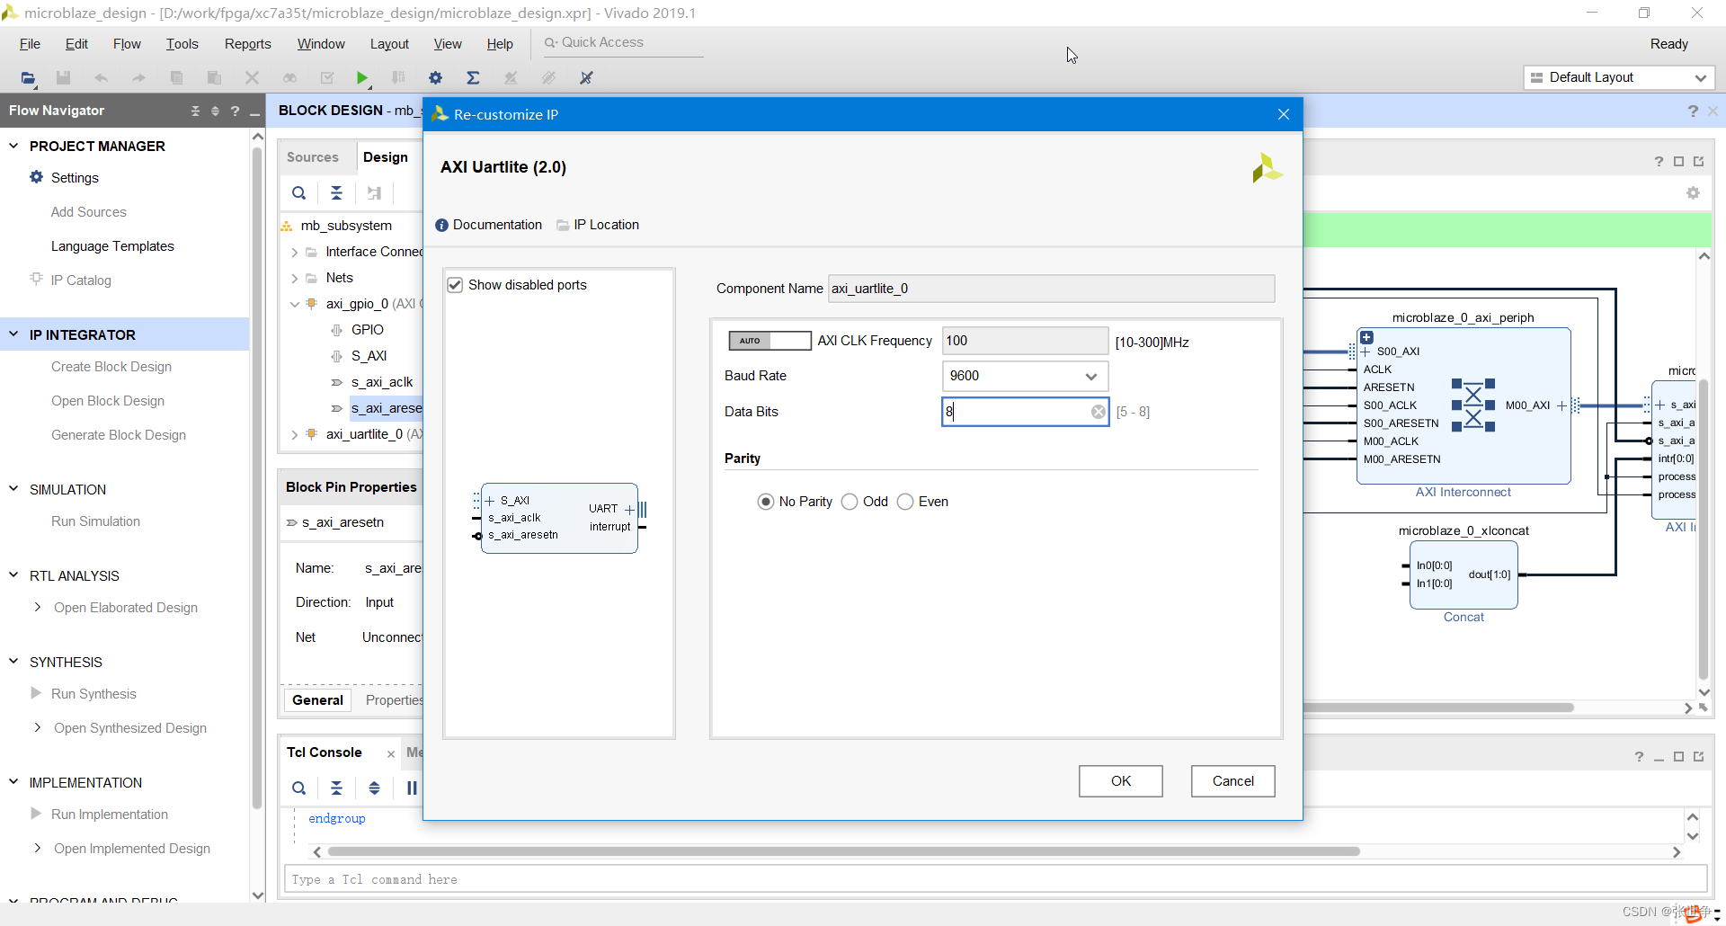Open Baud Rate dropdown

click(x=1025, y=376)
